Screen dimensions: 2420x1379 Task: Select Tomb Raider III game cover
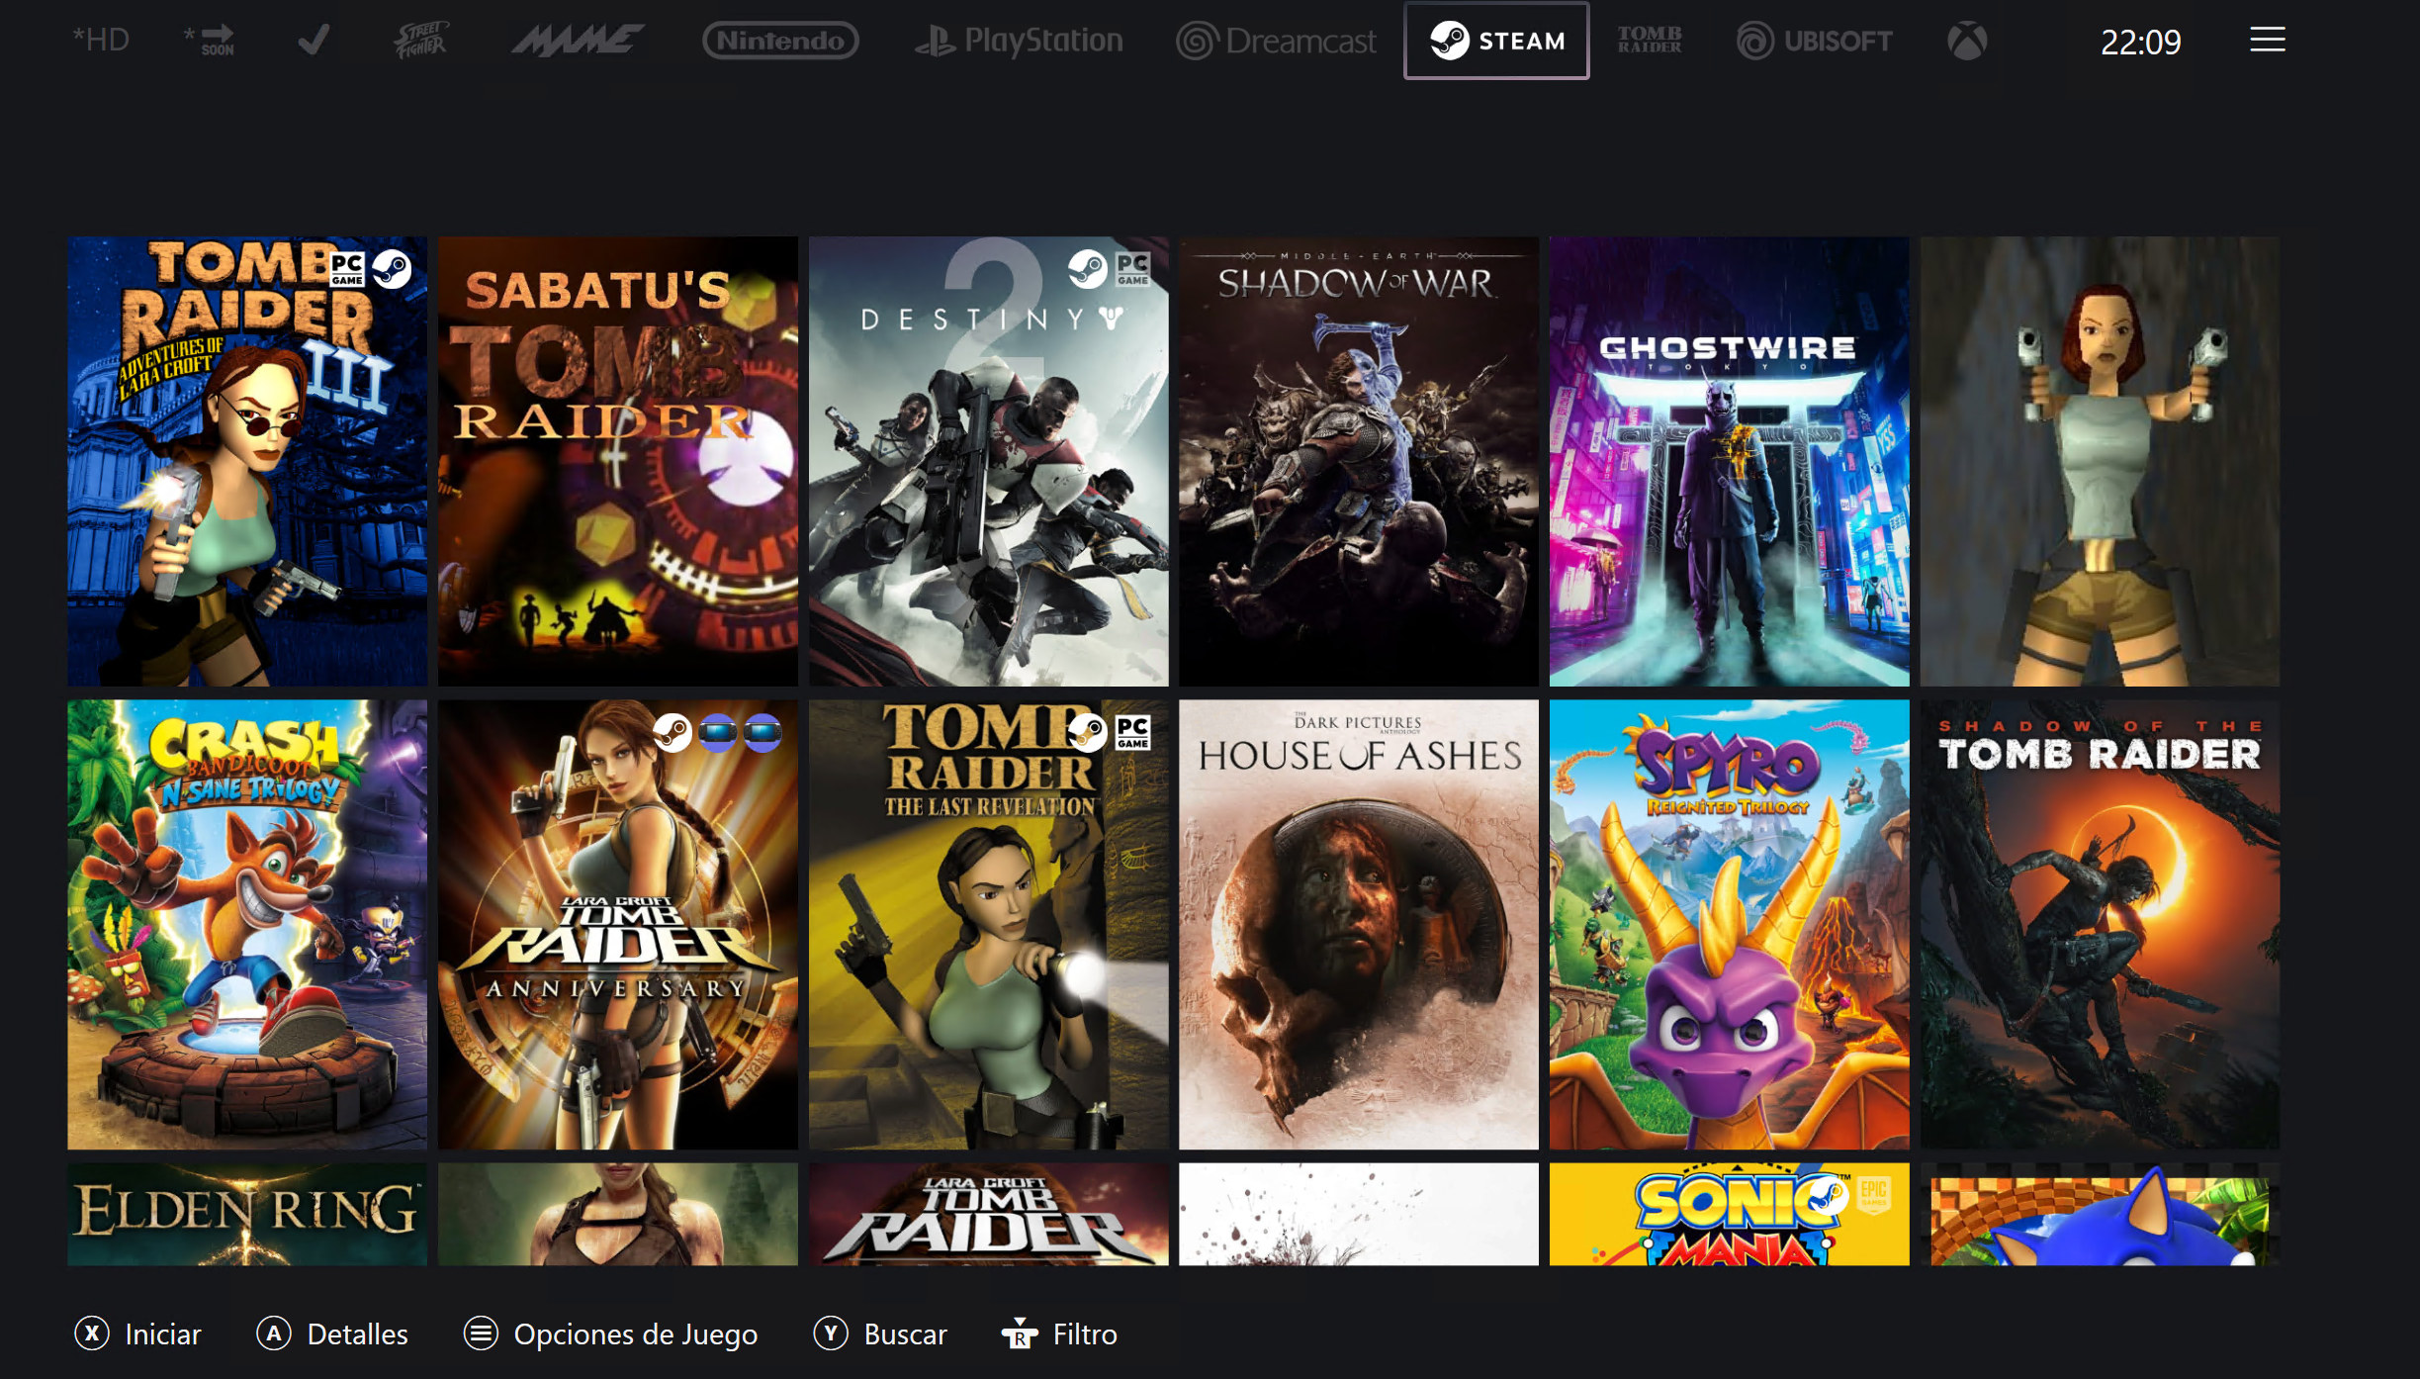247,461
